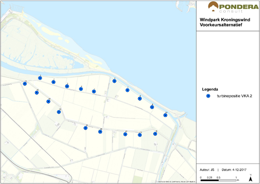260x184 pixels.
Task: Select turbine marker labeled 8 along dike
Action: (x=140, y=98)
